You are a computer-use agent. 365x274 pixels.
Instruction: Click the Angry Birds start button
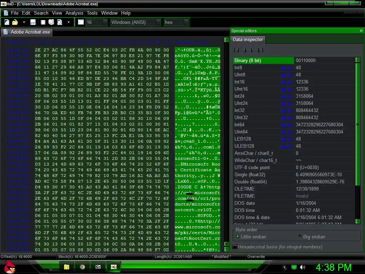click(10, 267)
